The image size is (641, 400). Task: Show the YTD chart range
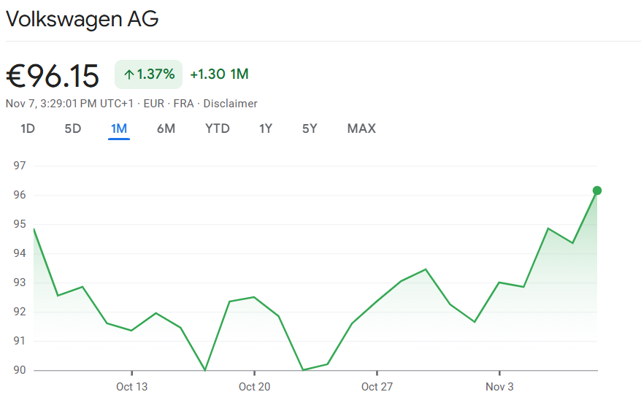click(x=218, y=128)
